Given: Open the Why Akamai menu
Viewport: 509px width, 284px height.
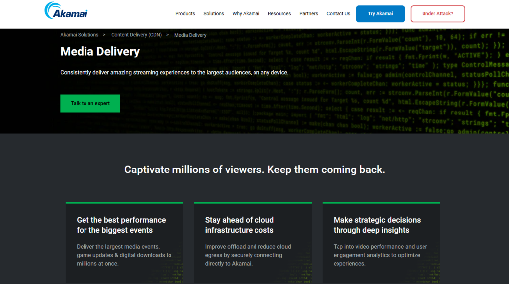Looking at the screenshot, I should [246, 13].
